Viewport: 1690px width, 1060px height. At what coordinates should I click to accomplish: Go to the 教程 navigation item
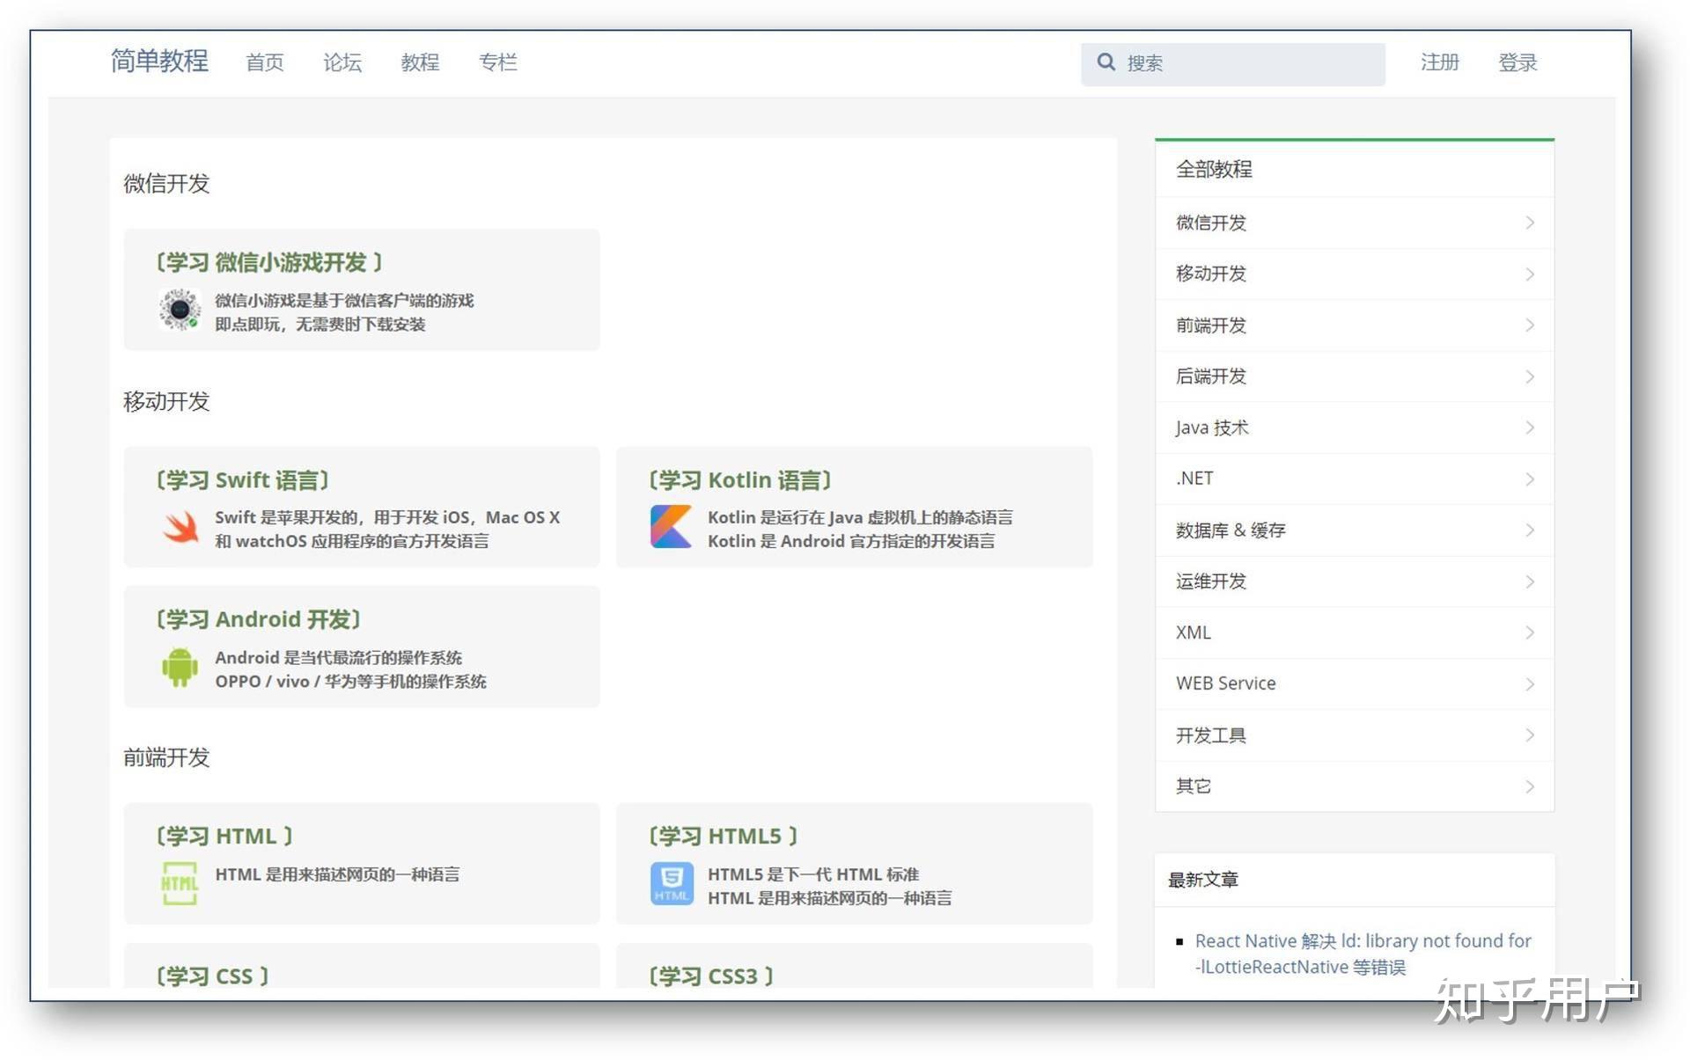click(x=420, y=62)
